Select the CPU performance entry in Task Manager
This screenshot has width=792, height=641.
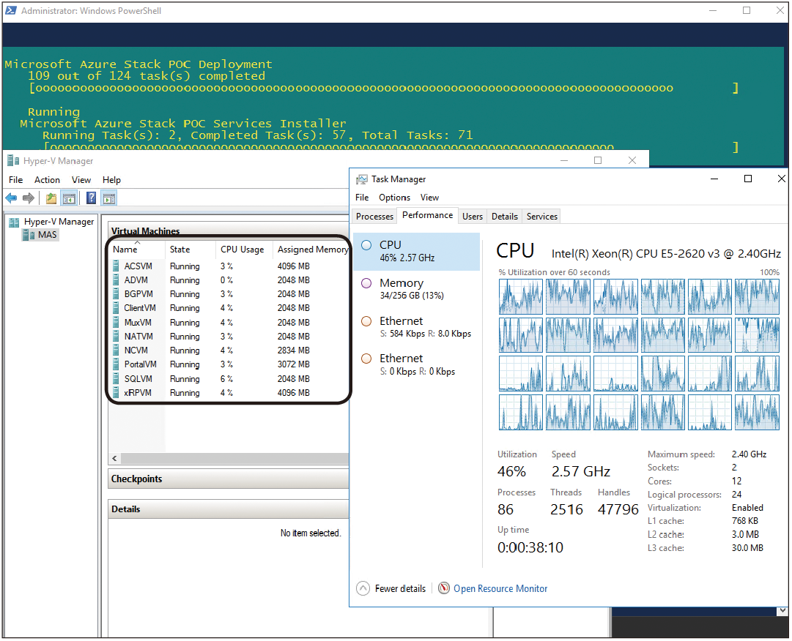[416, 252]
